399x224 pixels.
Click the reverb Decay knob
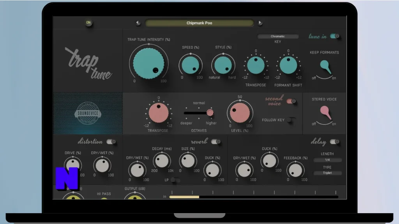tap(162, 161)
